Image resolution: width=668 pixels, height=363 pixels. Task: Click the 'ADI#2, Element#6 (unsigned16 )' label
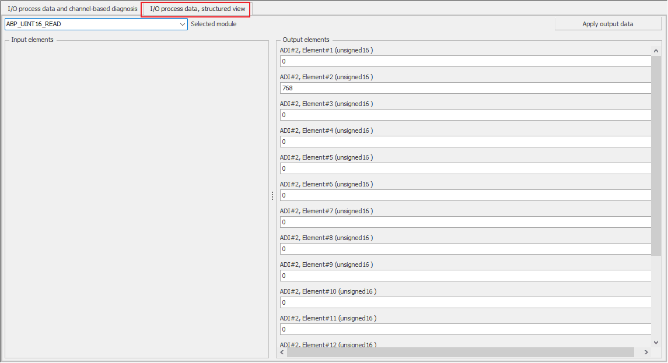point(326,184)
